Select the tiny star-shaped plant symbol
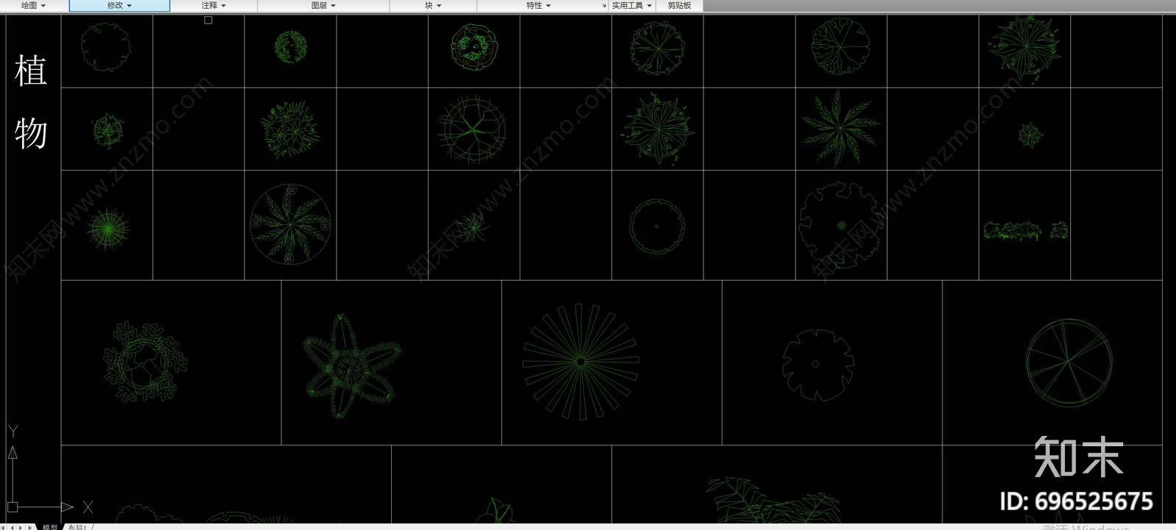The height and width of the screenshot is (530, 1176). (x=1030, y=135)
